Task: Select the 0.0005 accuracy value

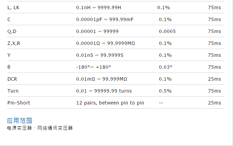Action: pyautogui.click(x=167, y=31)
